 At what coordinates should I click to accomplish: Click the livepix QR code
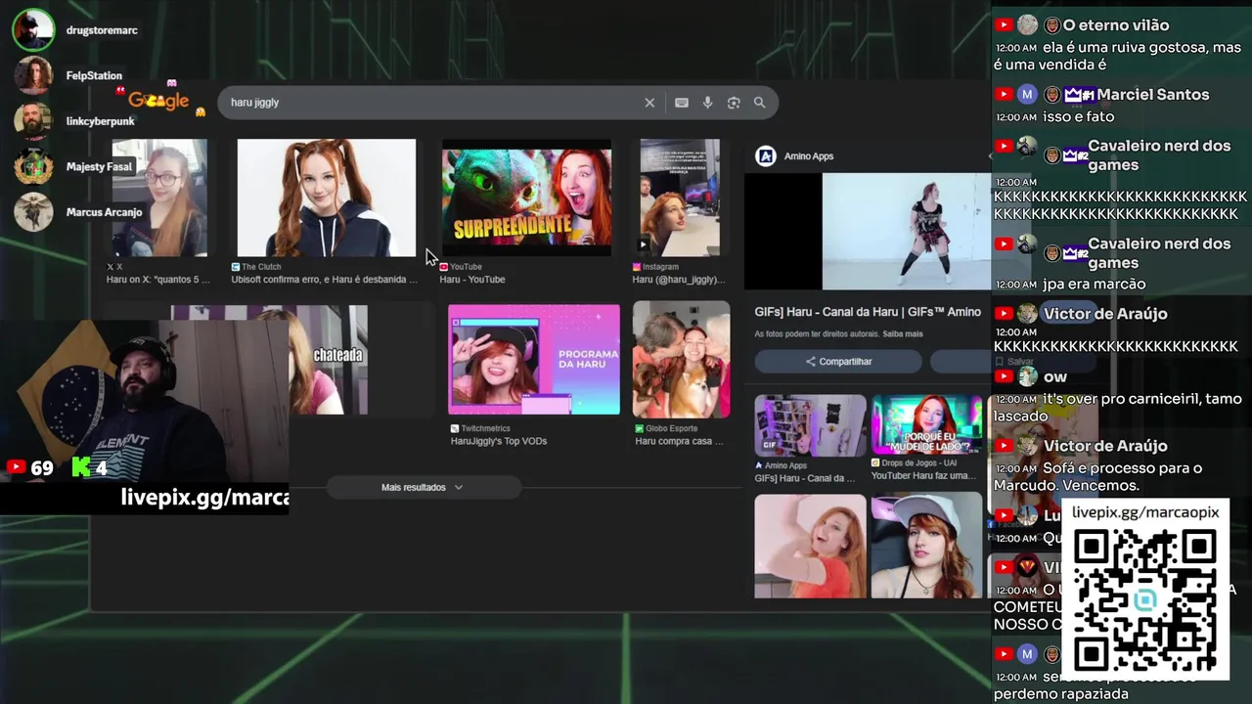coord(1144,599)
